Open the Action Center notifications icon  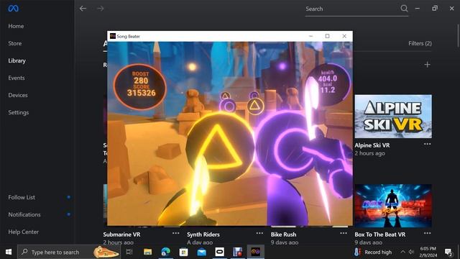(448, 252)
